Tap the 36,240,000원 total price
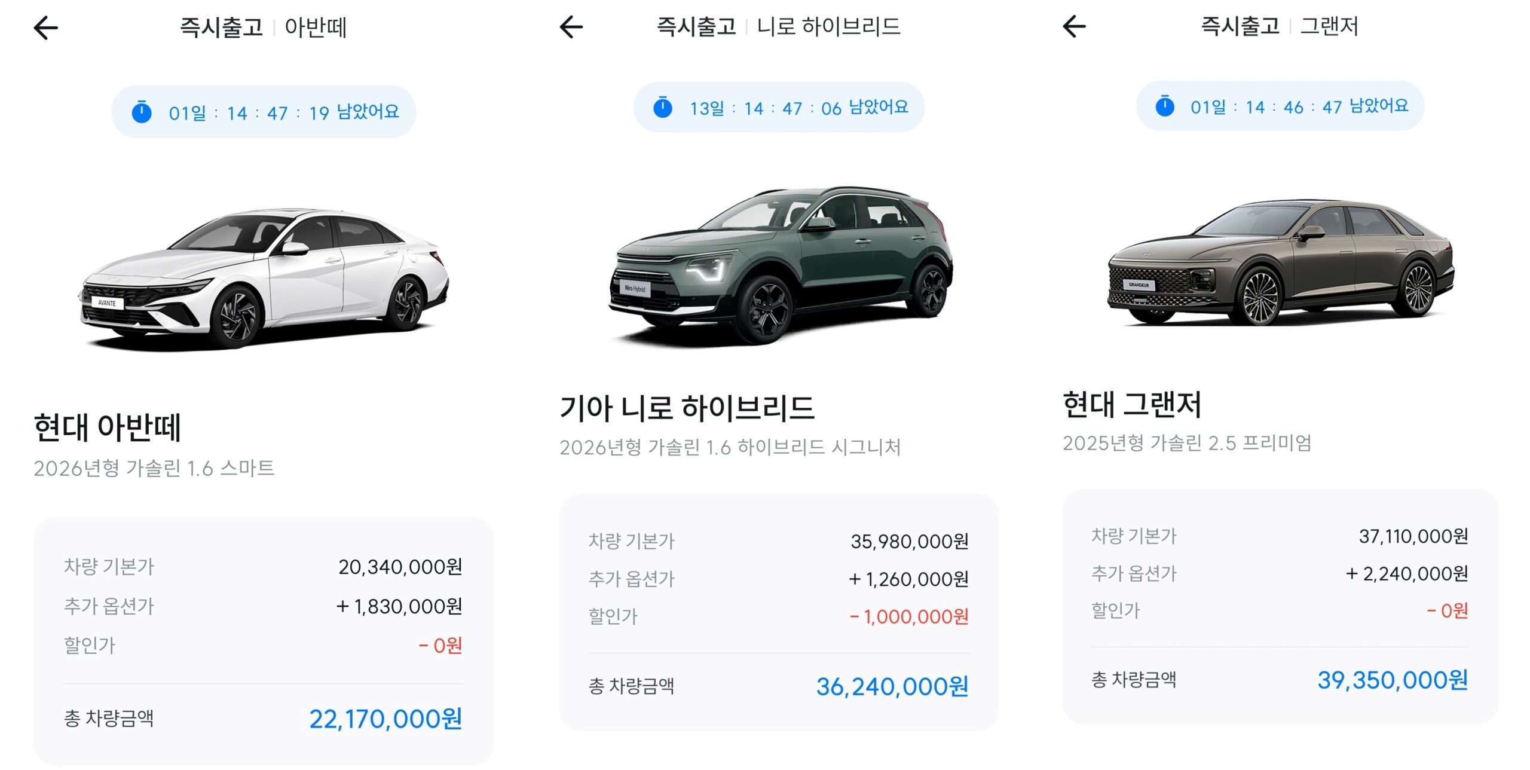 click(x=892, y=686)
